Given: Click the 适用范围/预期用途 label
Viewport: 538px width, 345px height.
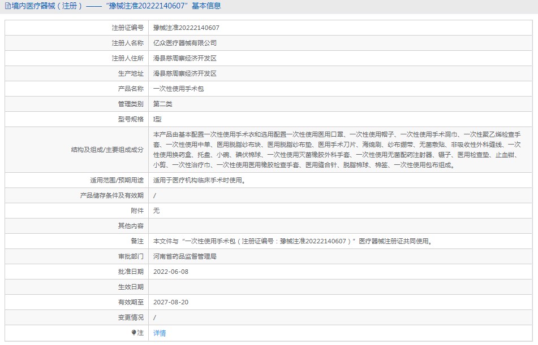Looking at the screenshot, I should click(x=117, y=180).
